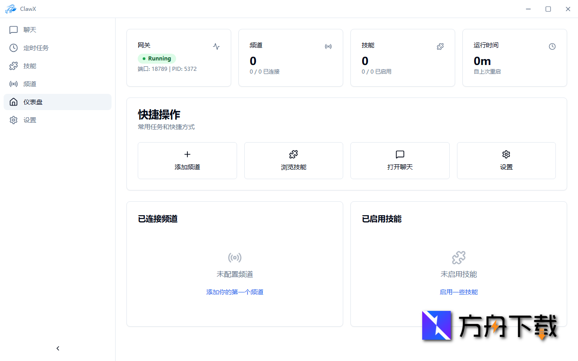Click the puzzle icon beside 技能 in sidebar
Viewport: 578px width, 361px height.
coord(13,66)
